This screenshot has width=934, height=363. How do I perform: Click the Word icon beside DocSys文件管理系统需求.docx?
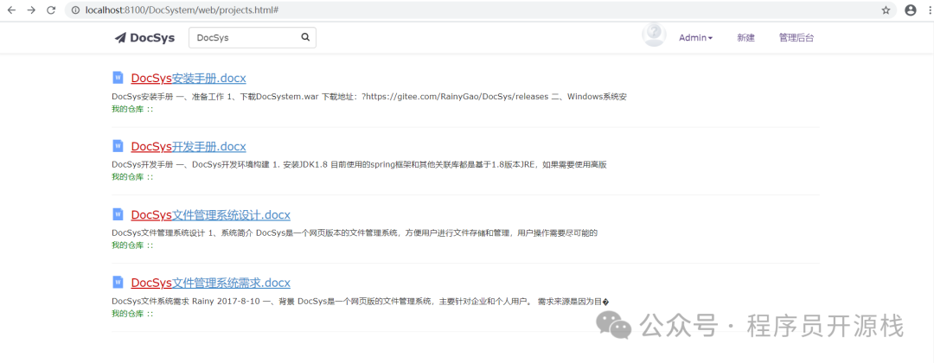(x=118, y=282)
